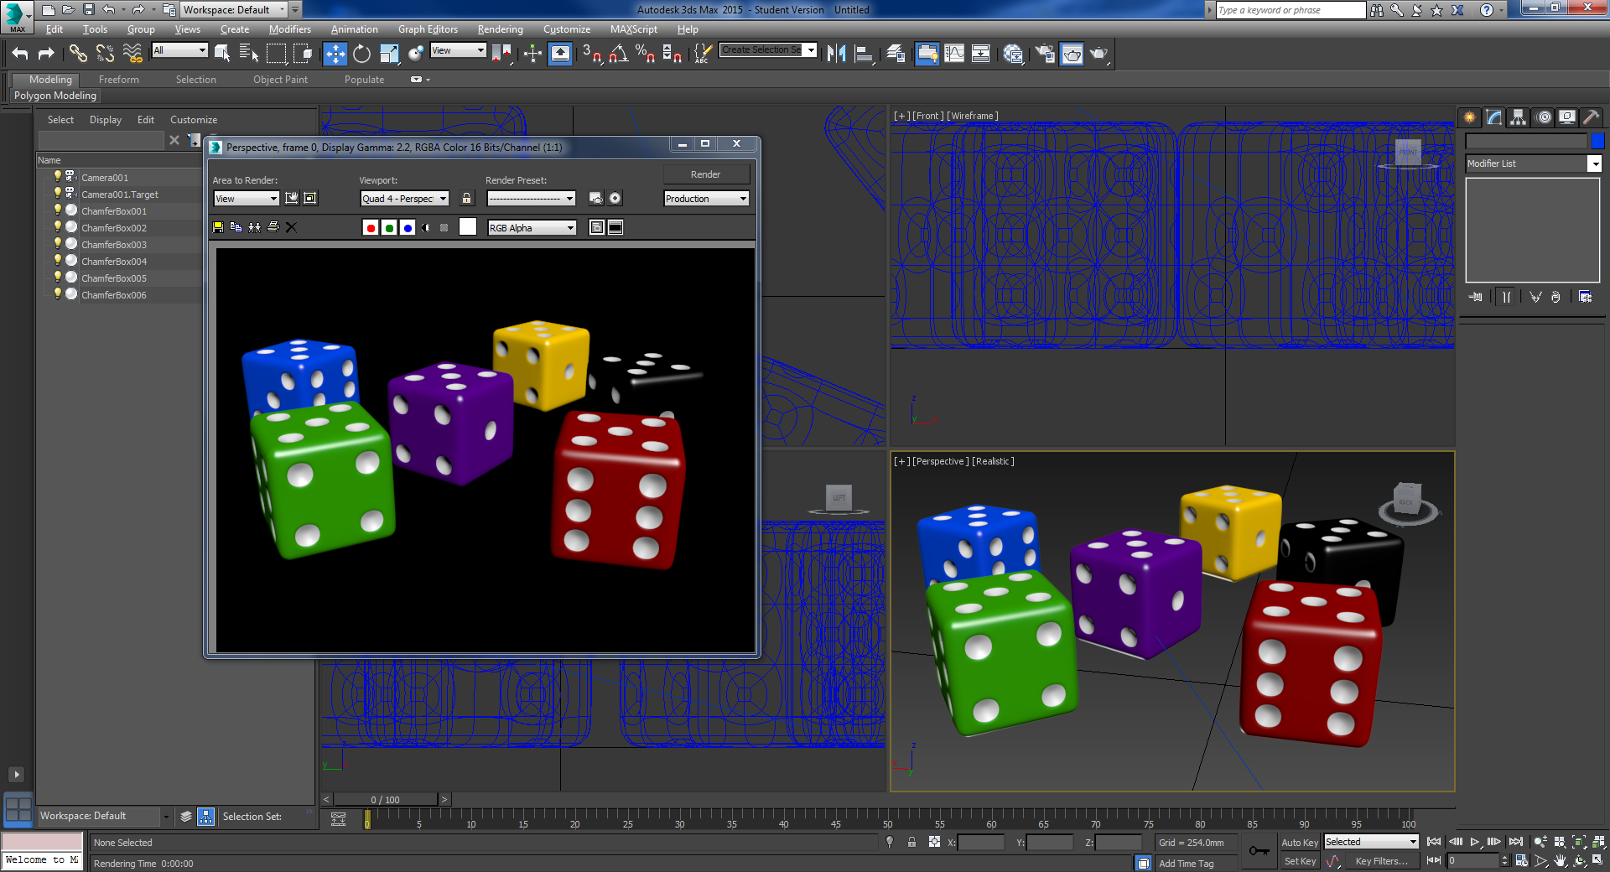Open the Mirror tool
Viewport: 1610px width, 872px height.
coord(836,54)
